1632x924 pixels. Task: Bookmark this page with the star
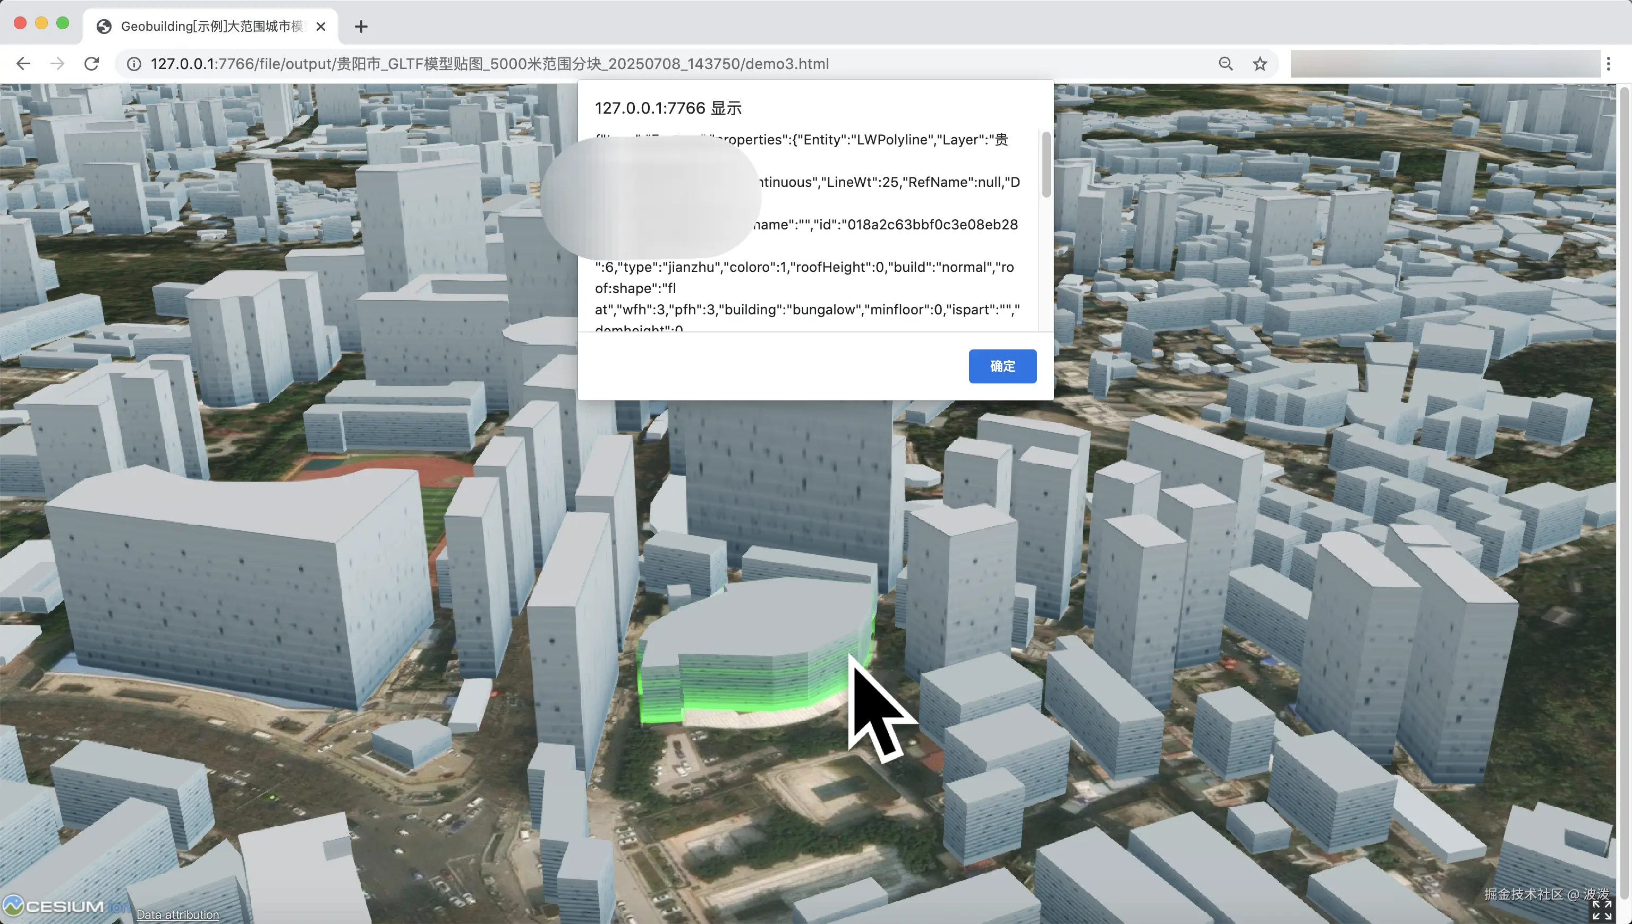[1260, 64]
